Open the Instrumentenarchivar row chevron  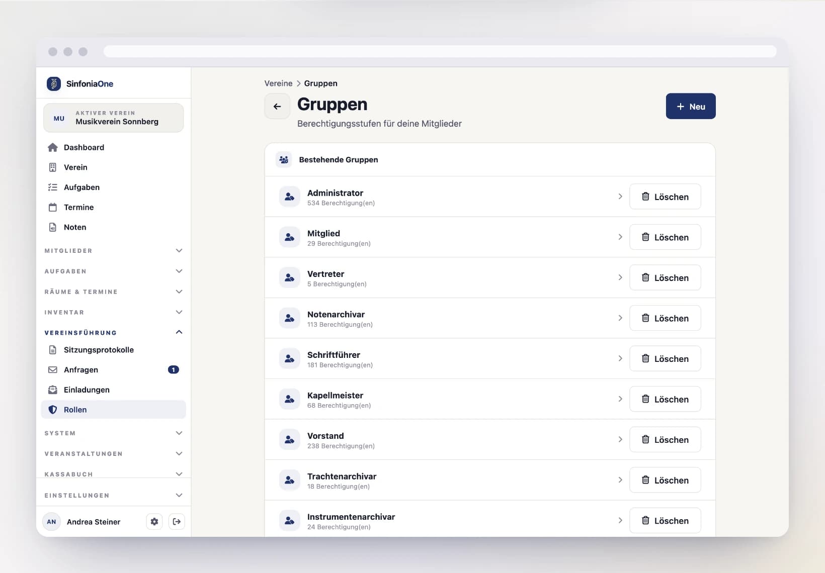(620, 521)
